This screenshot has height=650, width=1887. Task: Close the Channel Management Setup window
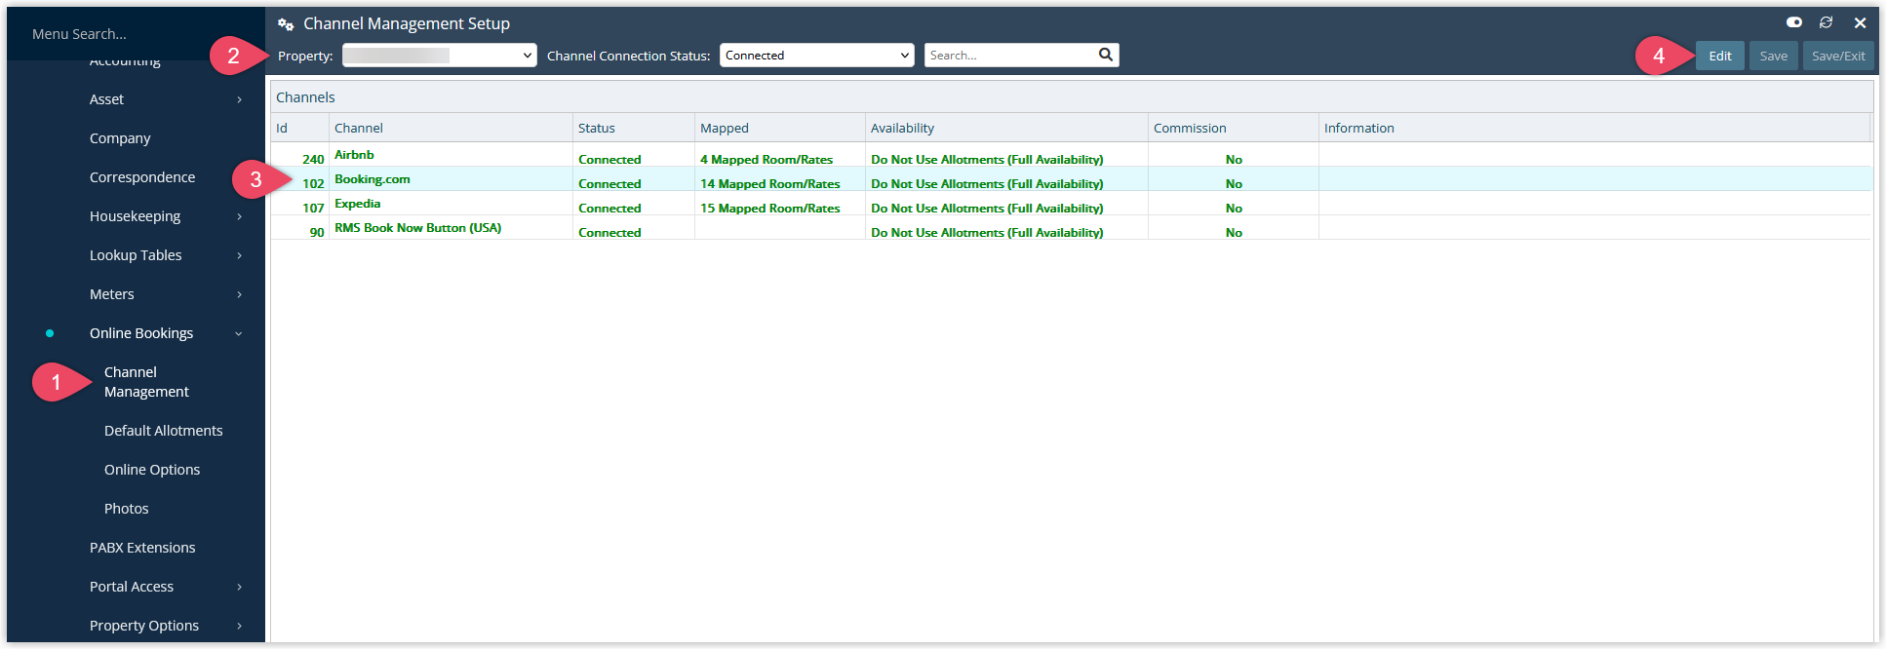[x=1860, y=22]
